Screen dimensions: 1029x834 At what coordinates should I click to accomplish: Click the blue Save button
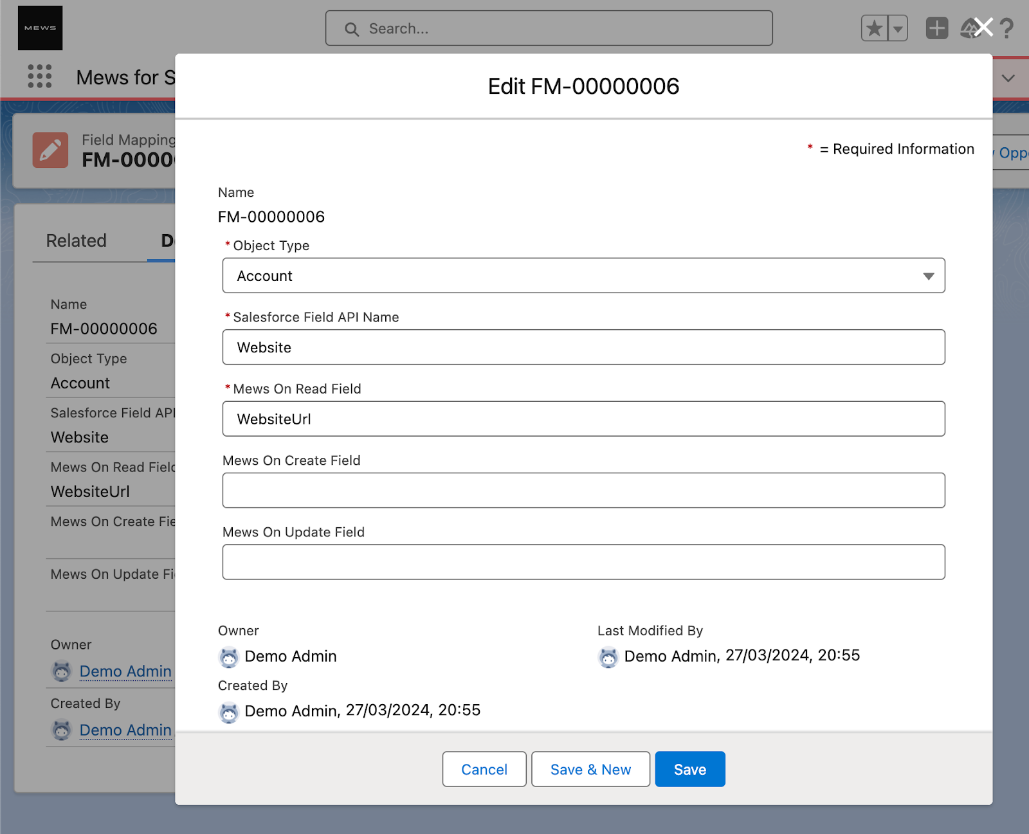(x=690, y=769)
